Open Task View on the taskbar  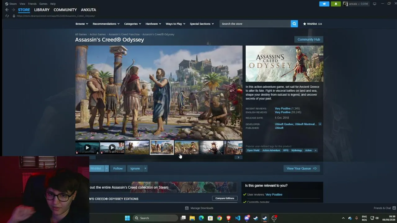(183, 218)
